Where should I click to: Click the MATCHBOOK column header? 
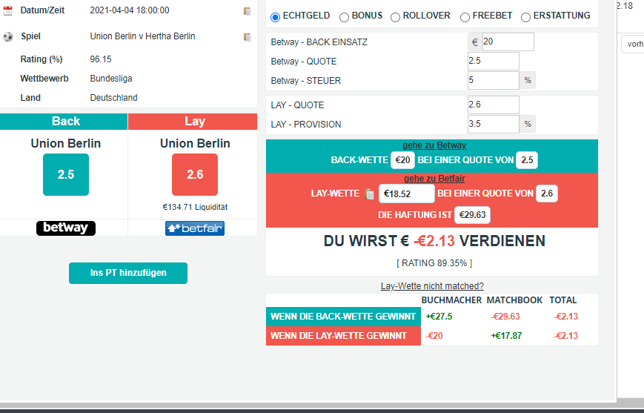(514, 300)
